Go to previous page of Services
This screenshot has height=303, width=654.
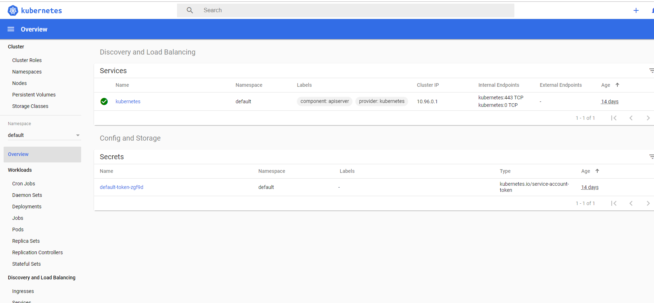(631, 118)
